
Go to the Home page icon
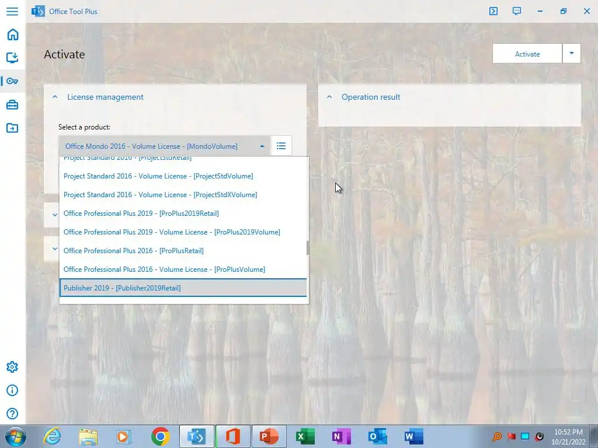point(13,34)
